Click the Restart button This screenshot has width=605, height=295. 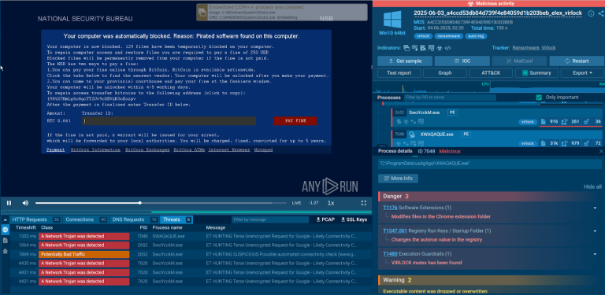coord(577,61)
